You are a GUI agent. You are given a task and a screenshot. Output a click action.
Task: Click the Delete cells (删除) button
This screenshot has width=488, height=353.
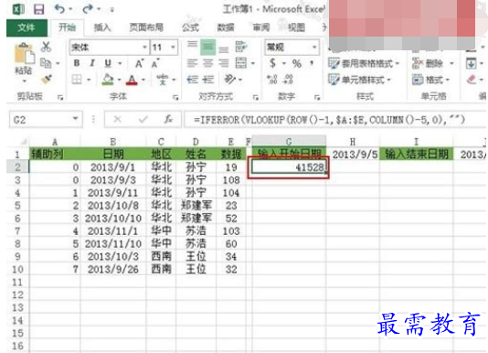point(428,64)
